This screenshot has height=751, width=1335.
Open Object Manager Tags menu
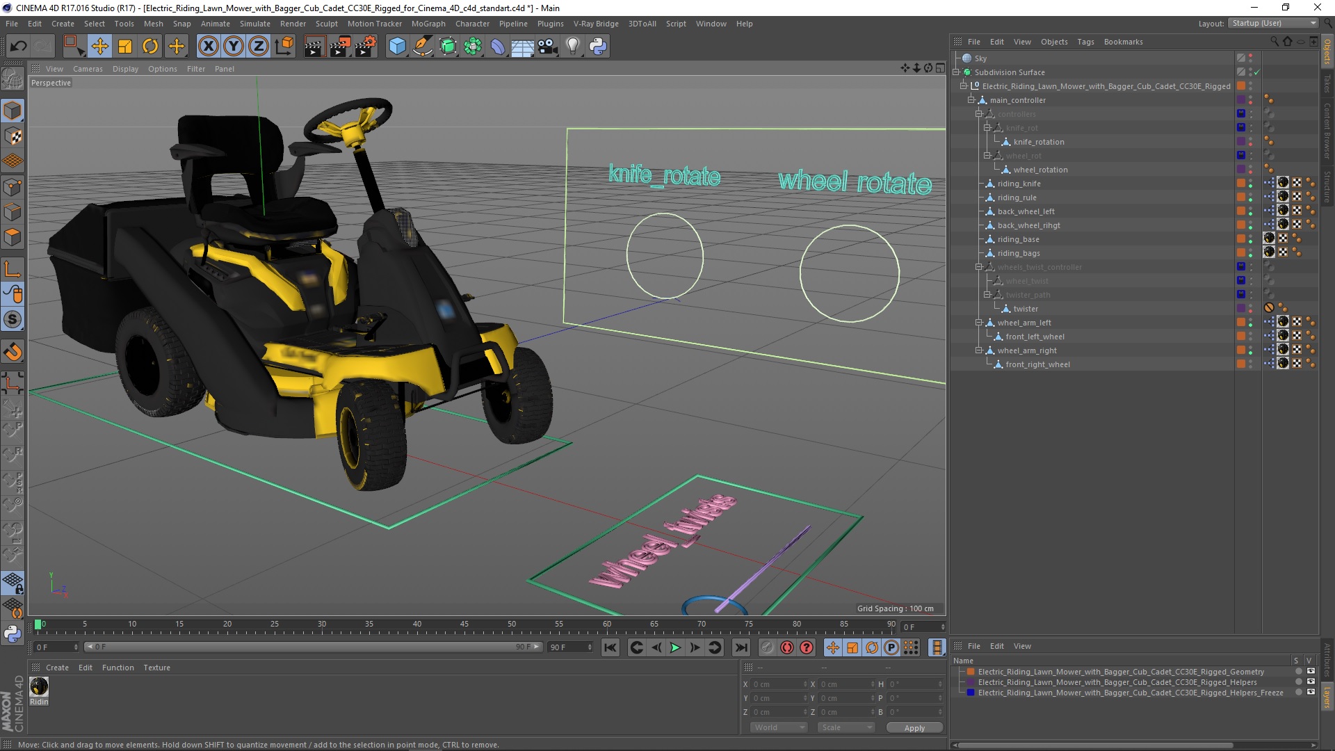coord(1085,42)
